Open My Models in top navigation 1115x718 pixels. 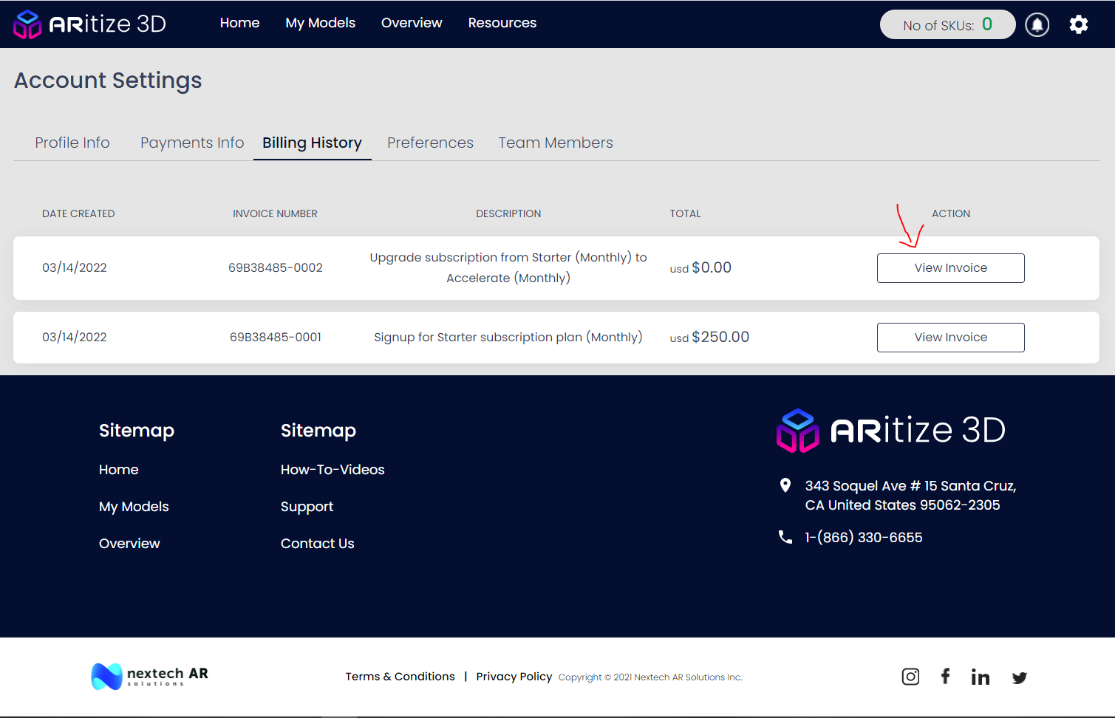[321, 23]
